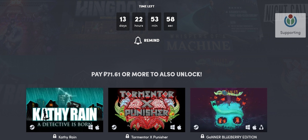Image resolution: width=308 pixels, height=140 pixels.
Task: Click the Apple icon on Tormentor X Punisher
Action: tap(179, 127)
